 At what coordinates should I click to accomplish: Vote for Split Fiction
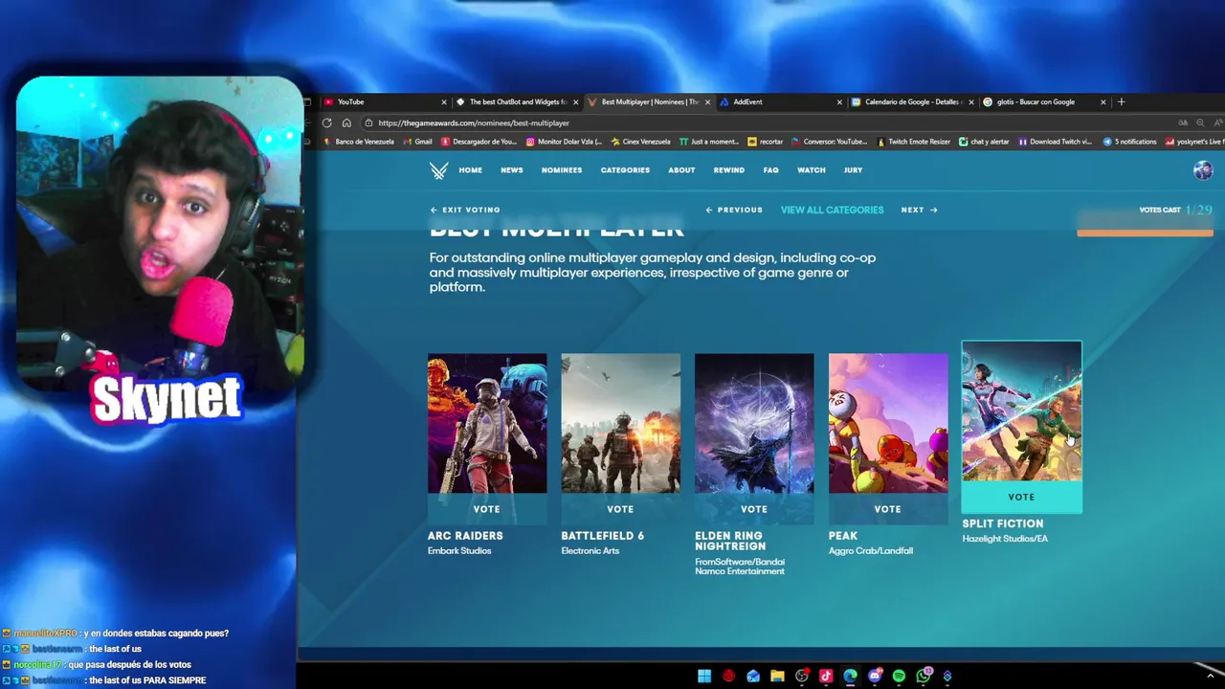pyautogui.click(x=1021, y=497)
